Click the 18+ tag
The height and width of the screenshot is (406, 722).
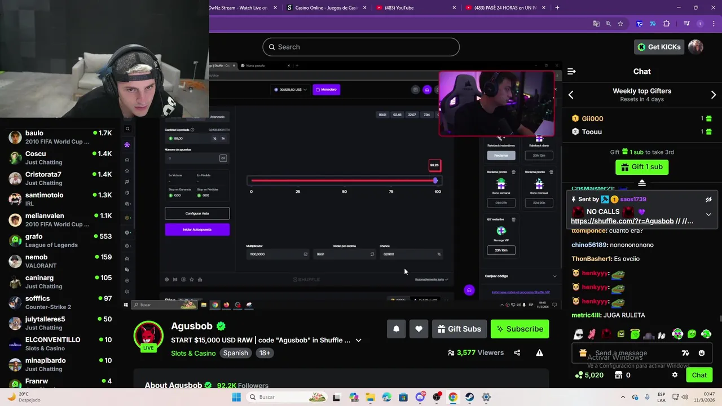coord(265,353)
